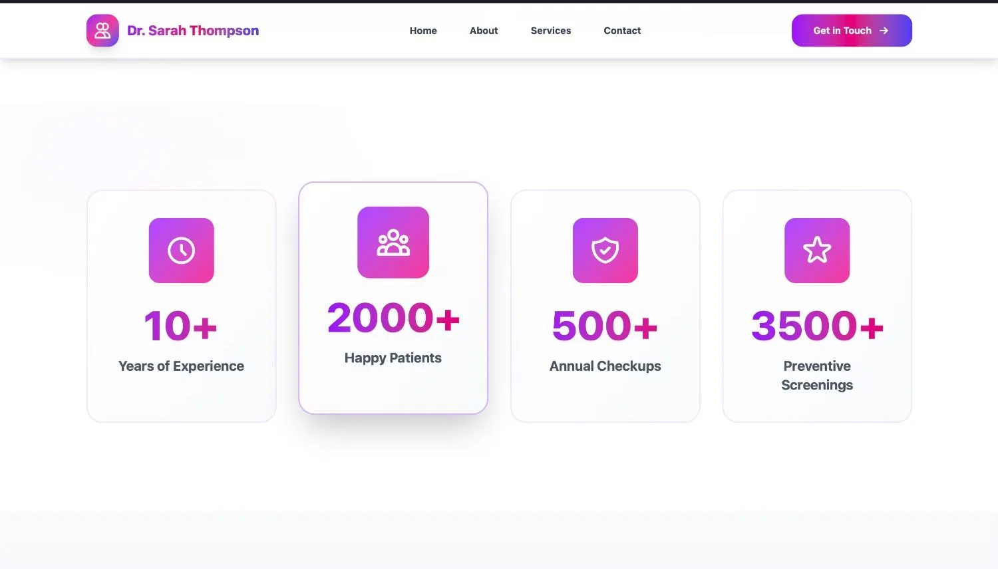
Task: Click the 2000+ statistic number
Action: 393,318
